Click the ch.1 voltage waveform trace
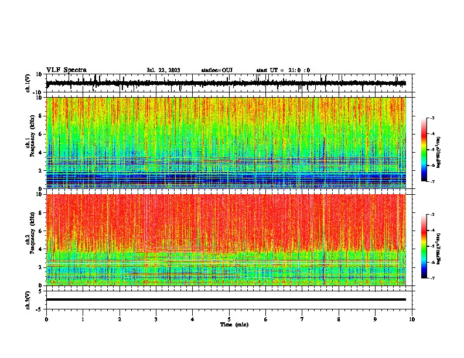Screen dimensions: 464x358 click(226, 83)
